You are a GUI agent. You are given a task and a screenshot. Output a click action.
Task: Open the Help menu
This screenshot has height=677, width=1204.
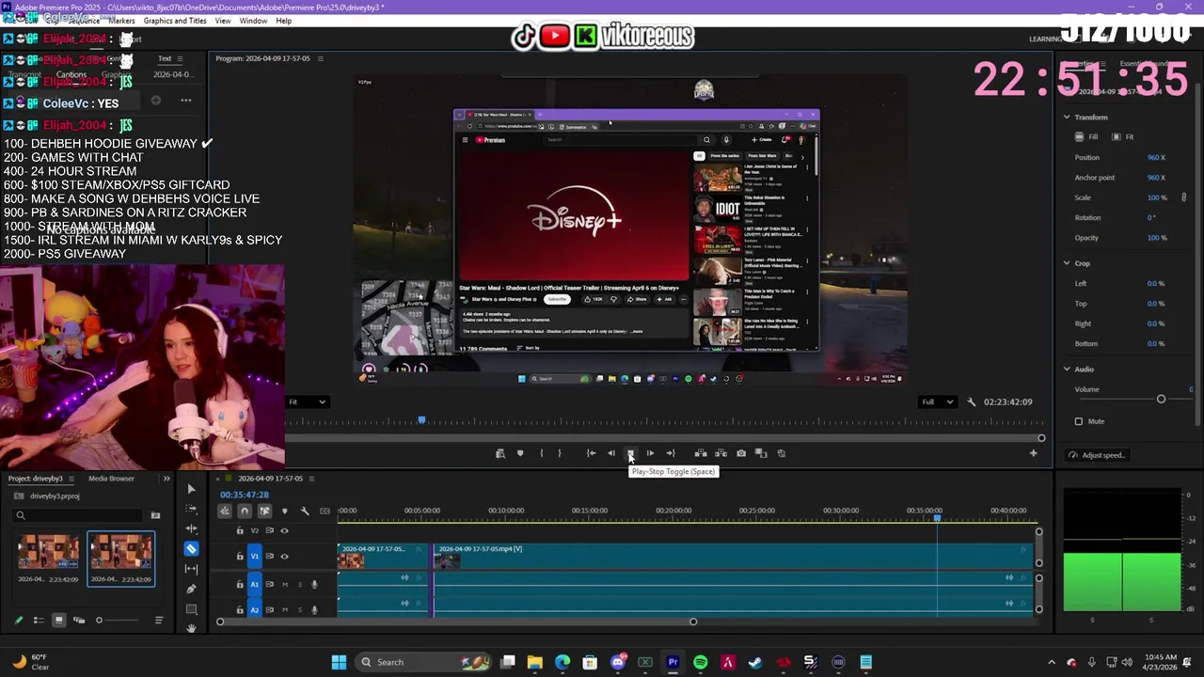point(283,21)
